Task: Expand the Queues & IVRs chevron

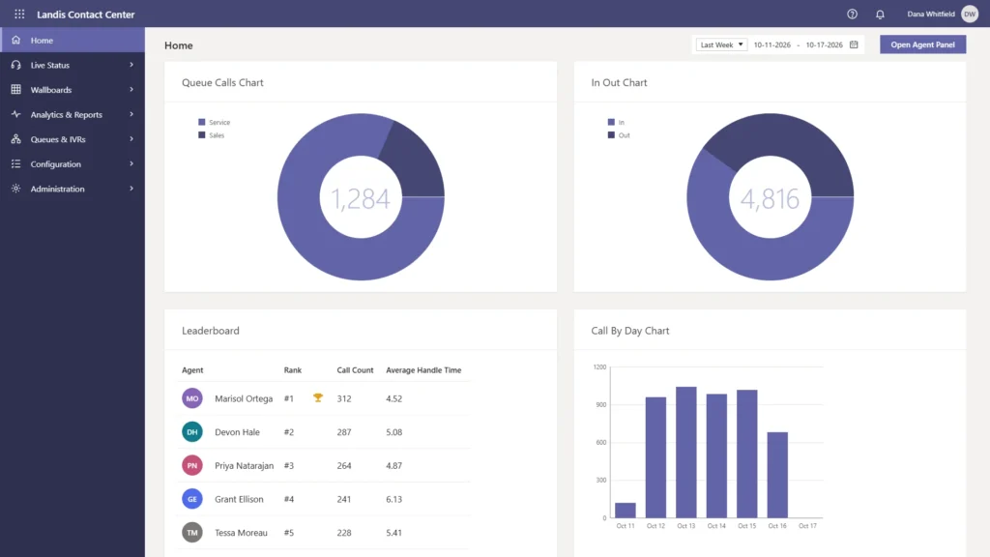Action: [131, 139]
